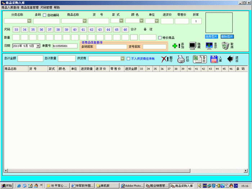Open the 颜色 color dropdown

click(141, 21)
